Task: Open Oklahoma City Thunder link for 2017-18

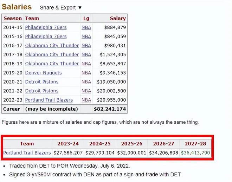Action: point(52,54)
